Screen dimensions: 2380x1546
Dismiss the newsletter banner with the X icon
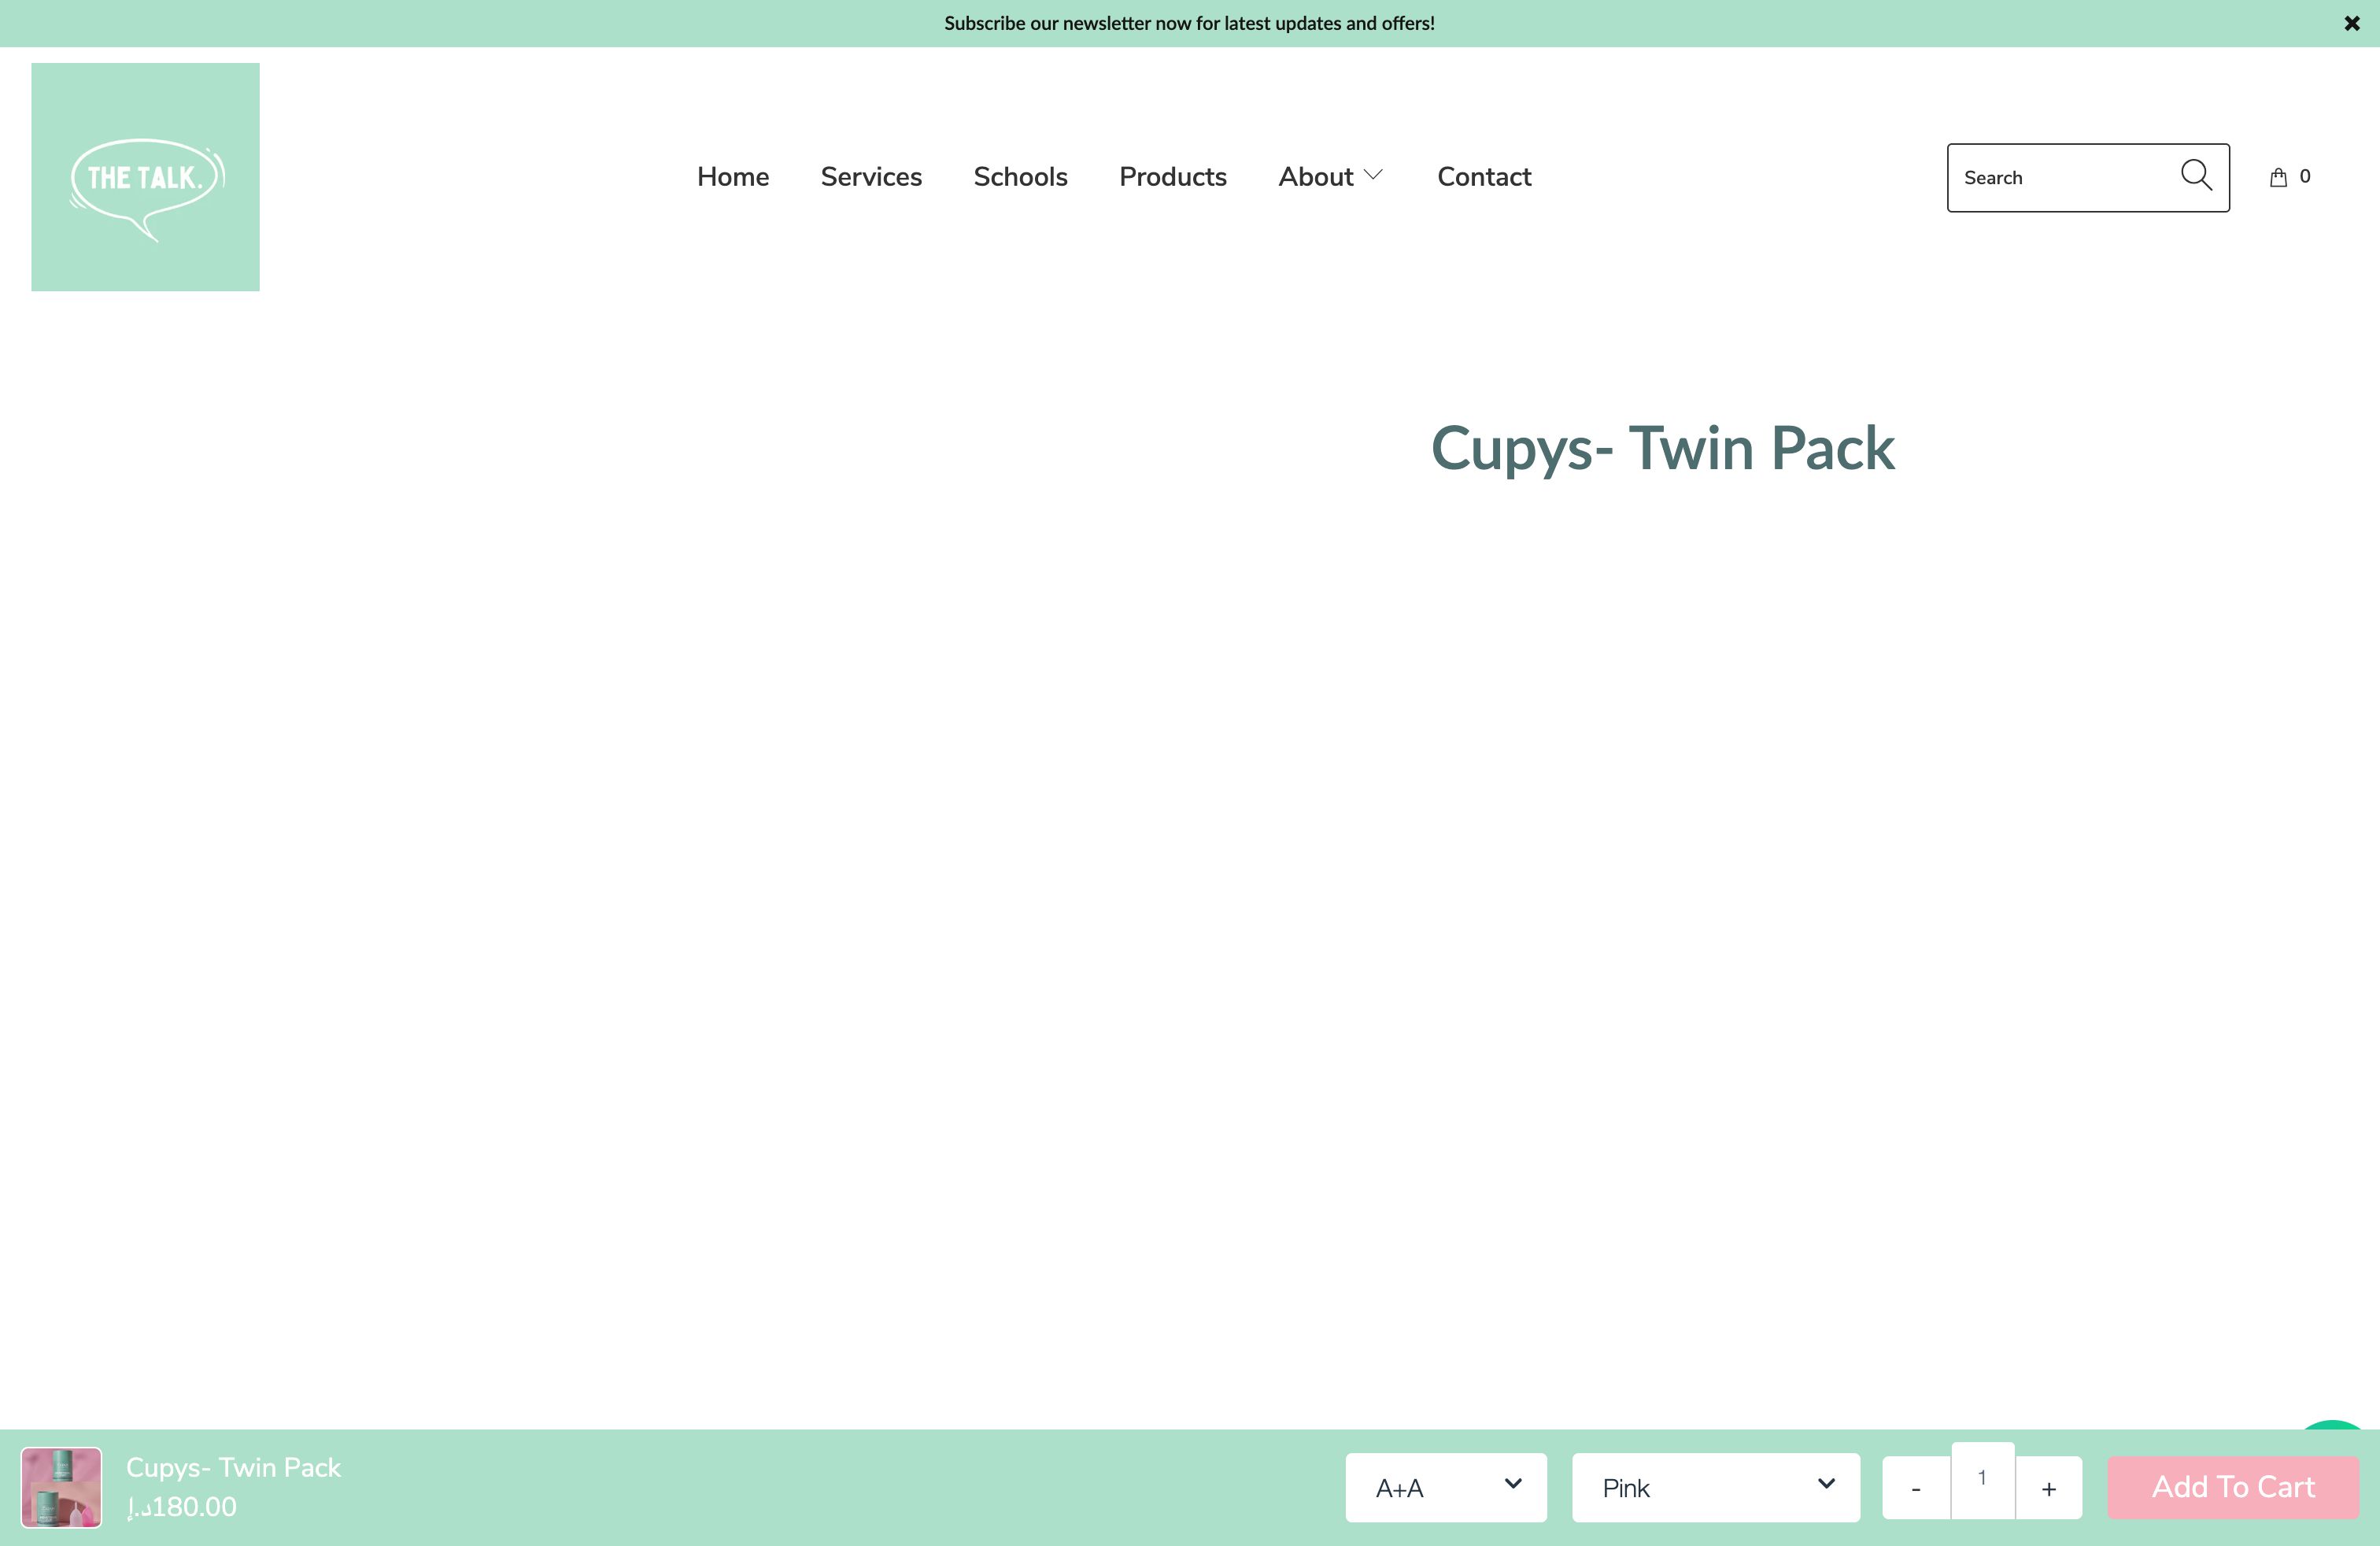(x=2350, y=23)
